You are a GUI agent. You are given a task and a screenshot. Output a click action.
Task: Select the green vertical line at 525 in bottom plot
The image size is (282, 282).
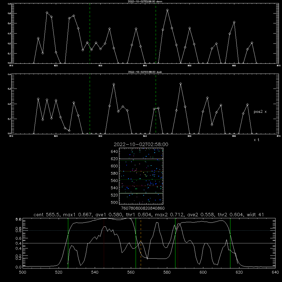point(68,243)
